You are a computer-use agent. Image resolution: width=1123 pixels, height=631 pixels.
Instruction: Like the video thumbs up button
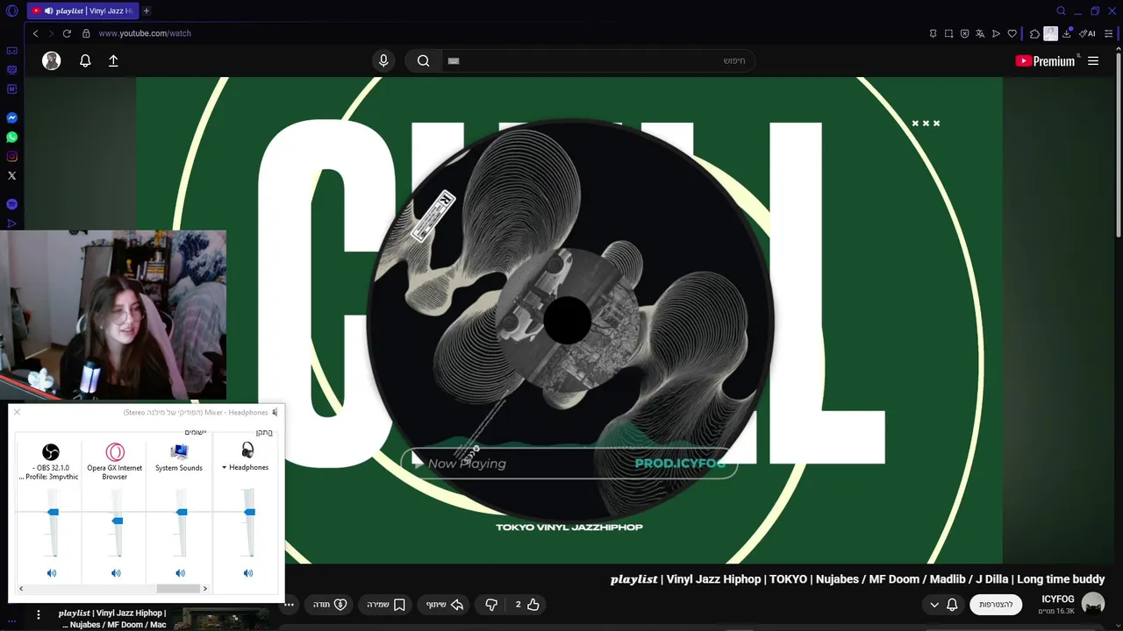pos(526,605)
